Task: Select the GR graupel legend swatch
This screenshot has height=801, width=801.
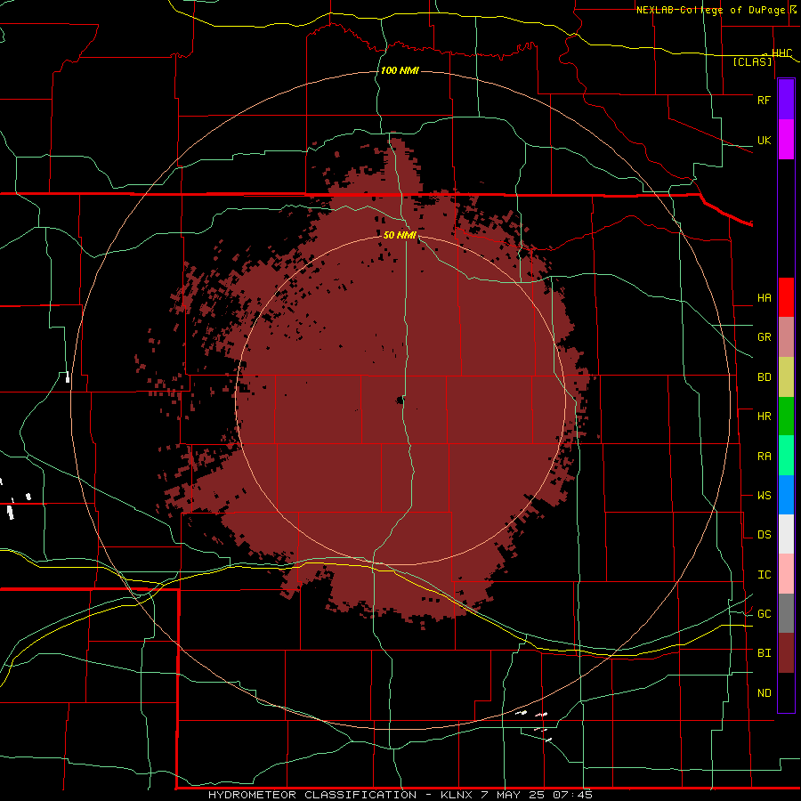Action: 786,336
